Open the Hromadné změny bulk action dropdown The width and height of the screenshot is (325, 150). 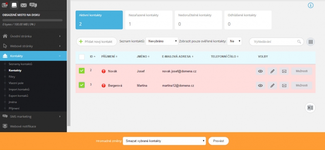pyautogui.click(x=164, y=141)
